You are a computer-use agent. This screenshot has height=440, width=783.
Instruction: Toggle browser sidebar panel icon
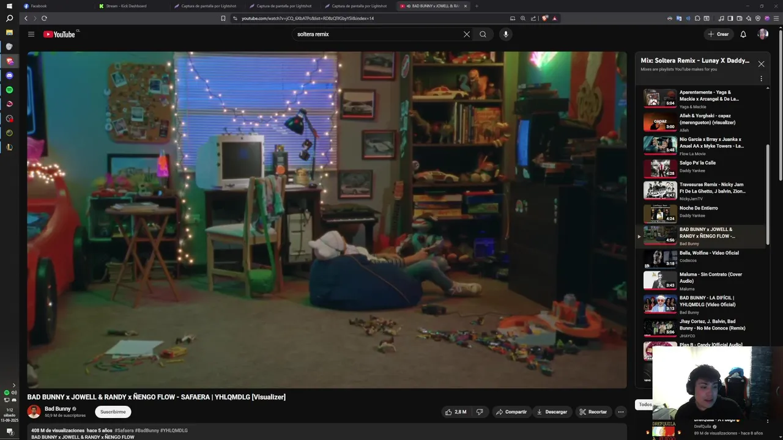pos(730,18)
